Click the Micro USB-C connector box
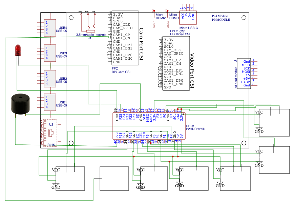 (x=188, y=18)
